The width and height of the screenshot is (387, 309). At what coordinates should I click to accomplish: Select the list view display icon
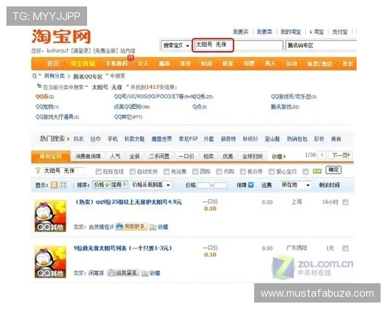54,185
